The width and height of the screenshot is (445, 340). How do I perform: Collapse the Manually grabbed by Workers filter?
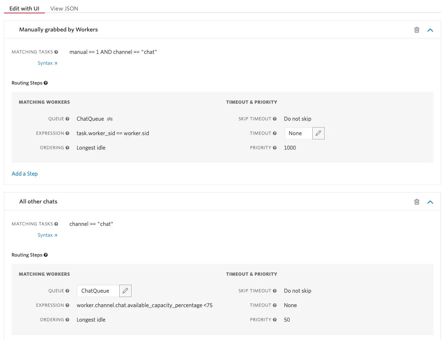(x=430, y=30)
